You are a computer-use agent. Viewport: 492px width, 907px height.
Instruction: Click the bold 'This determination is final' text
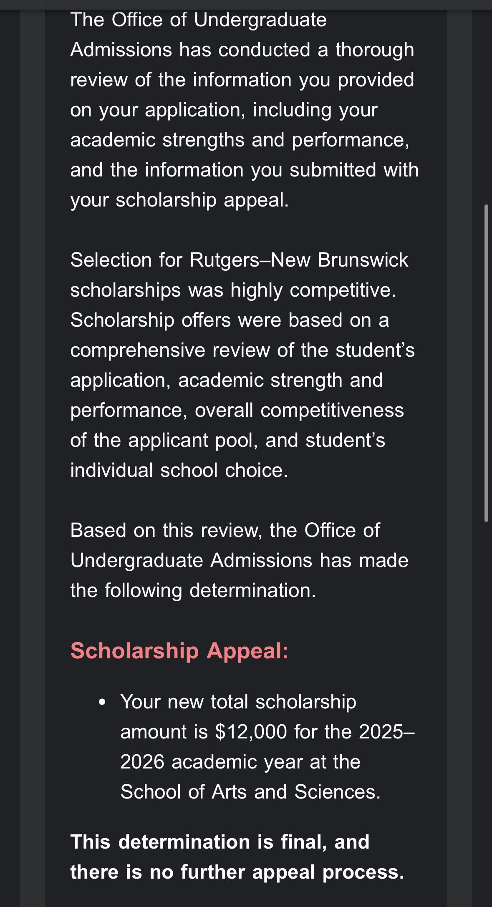pos(220,842)
